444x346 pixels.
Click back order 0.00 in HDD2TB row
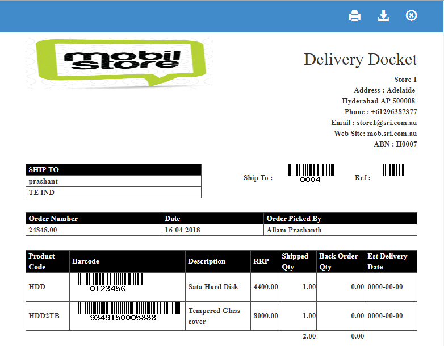[357, 316]
